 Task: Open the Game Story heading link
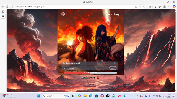point(112,14)
